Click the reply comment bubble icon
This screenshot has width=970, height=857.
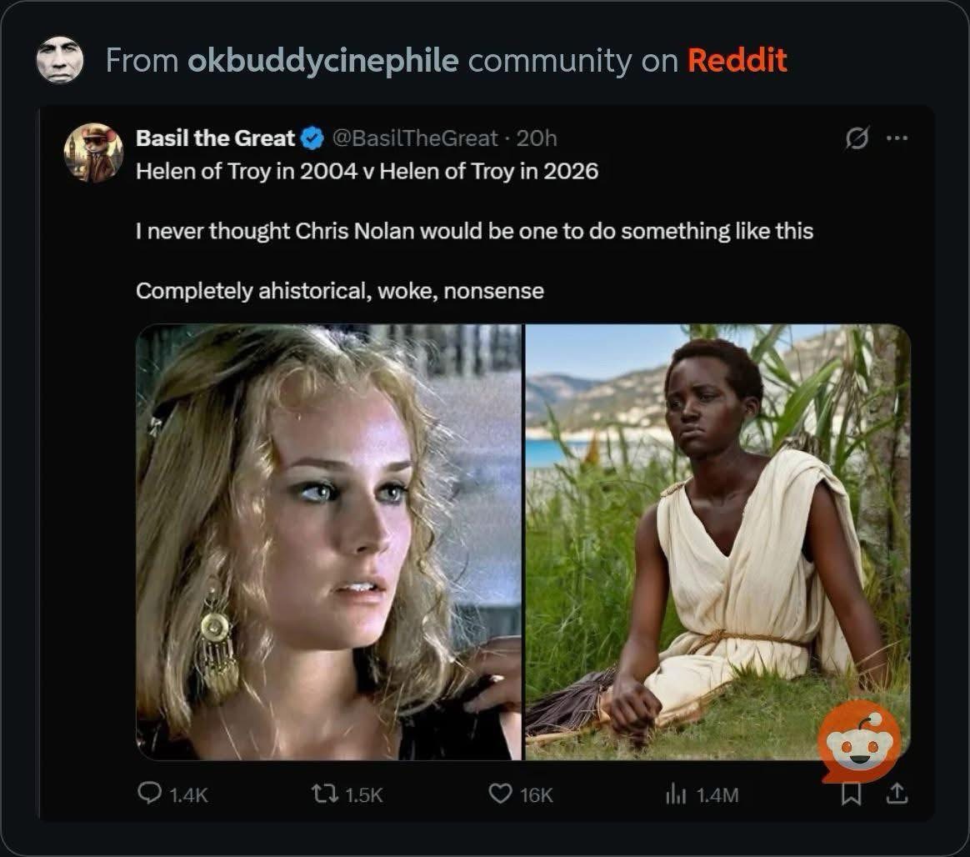(x=149, y=794)
